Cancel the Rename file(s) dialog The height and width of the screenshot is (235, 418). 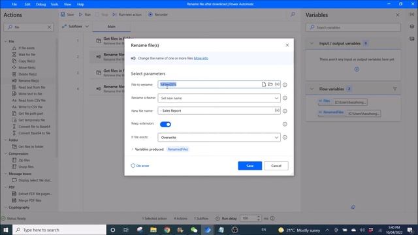tap(276, 166)
